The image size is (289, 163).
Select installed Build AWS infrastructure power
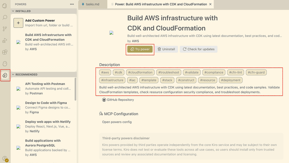click(44, 42)
